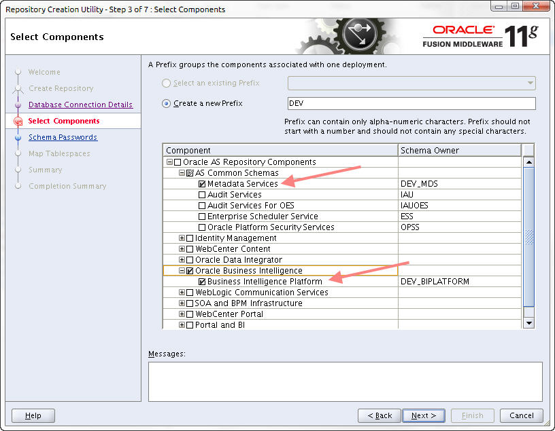Screen dimensions: 555x431
Task: Click the Component column header
Action: [x=280, y=151]
